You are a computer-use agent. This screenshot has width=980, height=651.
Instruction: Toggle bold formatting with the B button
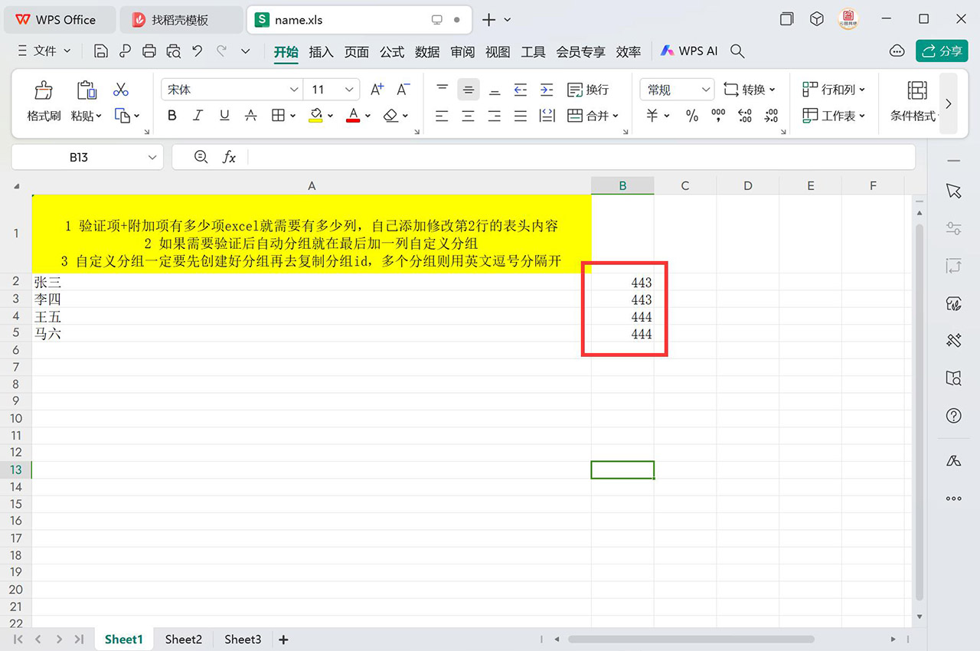[171, 115]
